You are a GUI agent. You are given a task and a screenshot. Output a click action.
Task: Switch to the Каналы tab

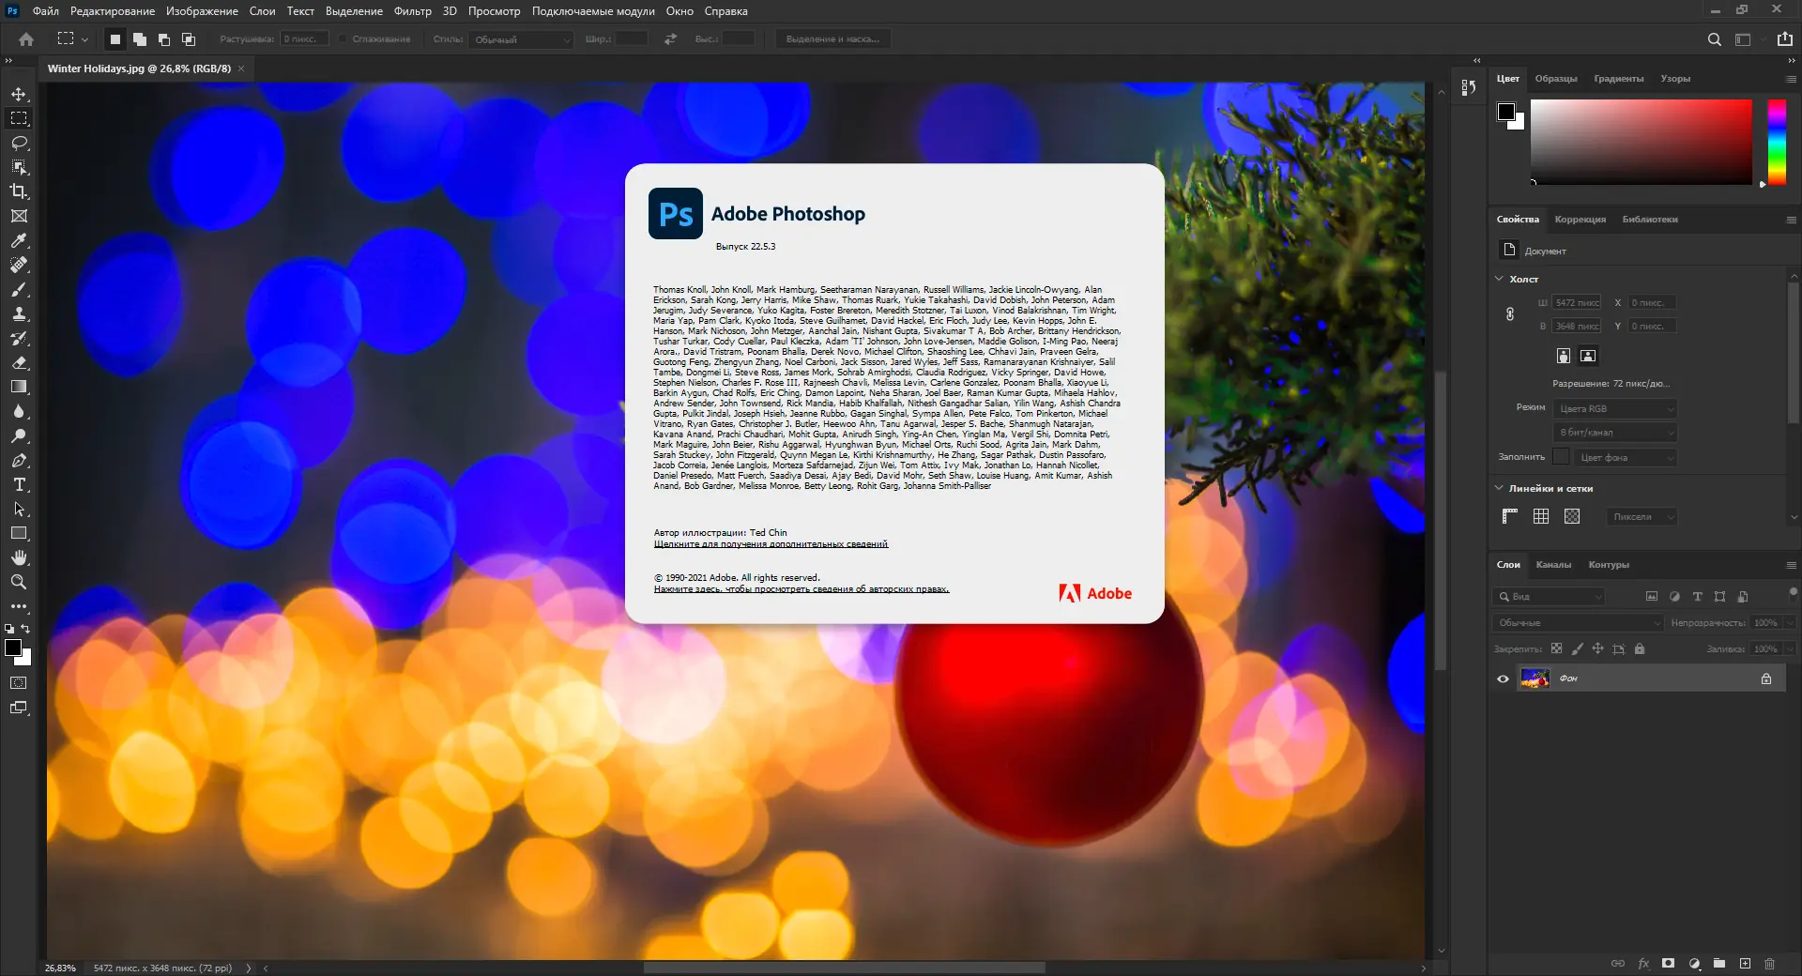[1554, 565]
